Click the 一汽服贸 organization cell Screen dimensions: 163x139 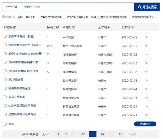tap(68, 37)
